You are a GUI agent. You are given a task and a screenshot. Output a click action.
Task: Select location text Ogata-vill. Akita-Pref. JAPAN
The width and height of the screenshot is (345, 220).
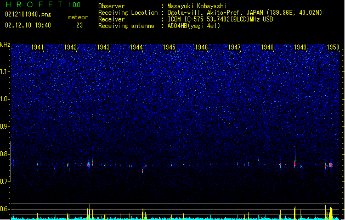tap(216, 13)
